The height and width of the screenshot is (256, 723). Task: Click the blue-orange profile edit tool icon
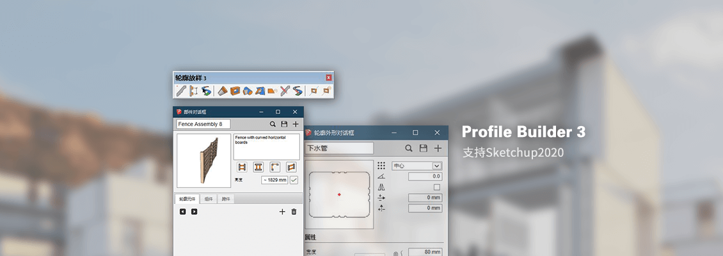pyautogui.click(x=260, y=91)
